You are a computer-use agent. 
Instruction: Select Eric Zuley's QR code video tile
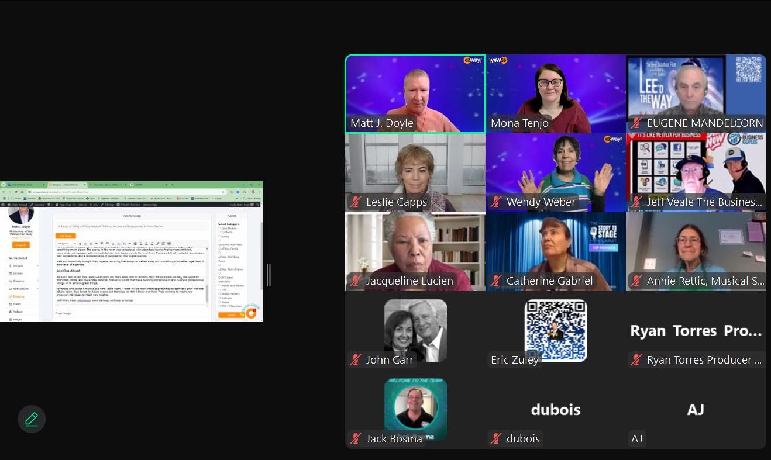point(556,330)
